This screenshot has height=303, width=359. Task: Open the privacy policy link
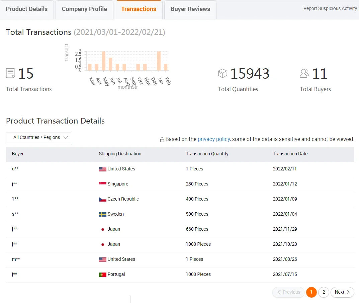pyautogui.click(x=213, y=139)
